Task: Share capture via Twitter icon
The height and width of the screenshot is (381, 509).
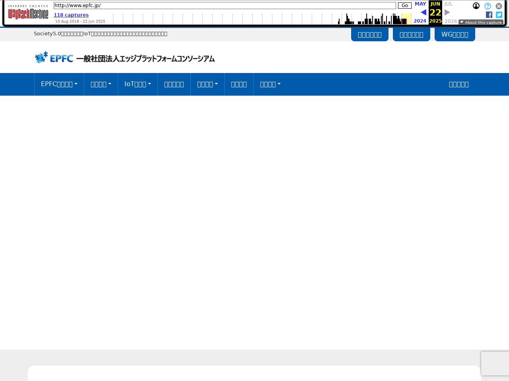Action: pyautogui.click(x=499, y=15)
